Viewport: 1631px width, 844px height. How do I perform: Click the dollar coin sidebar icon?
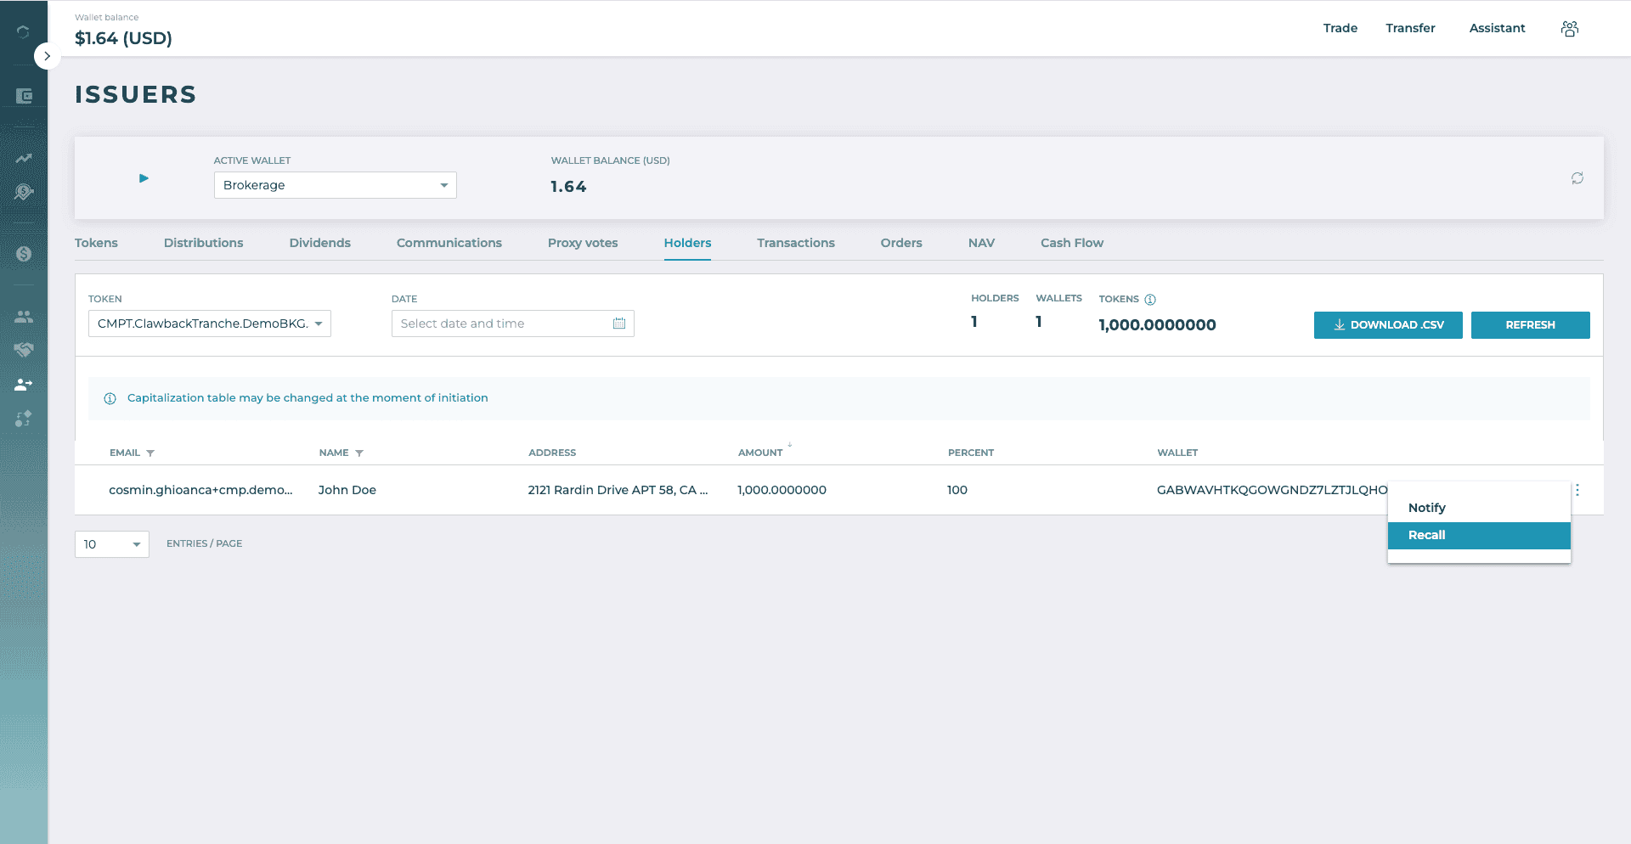(24, 254)
